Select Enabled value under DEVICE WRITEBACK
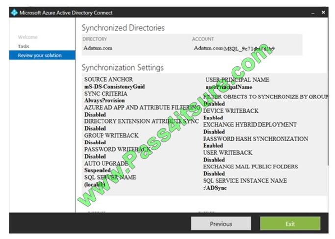Screen dimensions: 335x239 (213, 118)
